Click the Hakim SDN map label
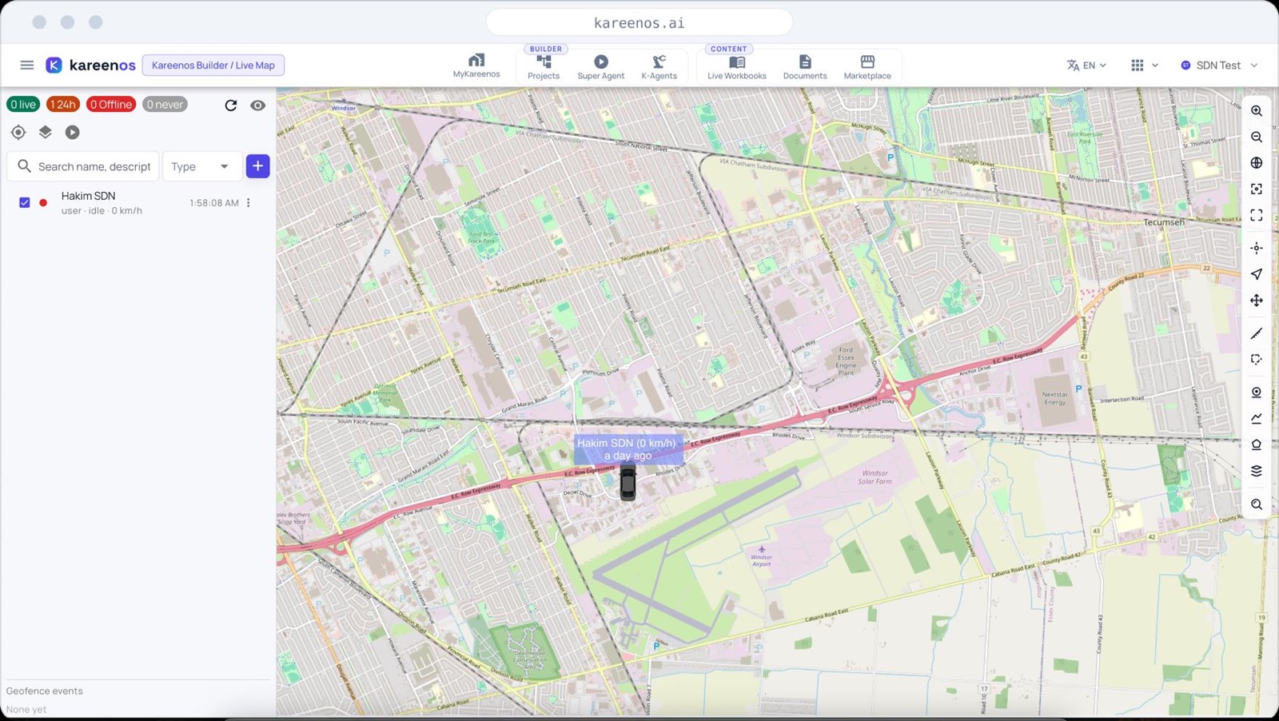1279x721 pixels. pos(628,449)
